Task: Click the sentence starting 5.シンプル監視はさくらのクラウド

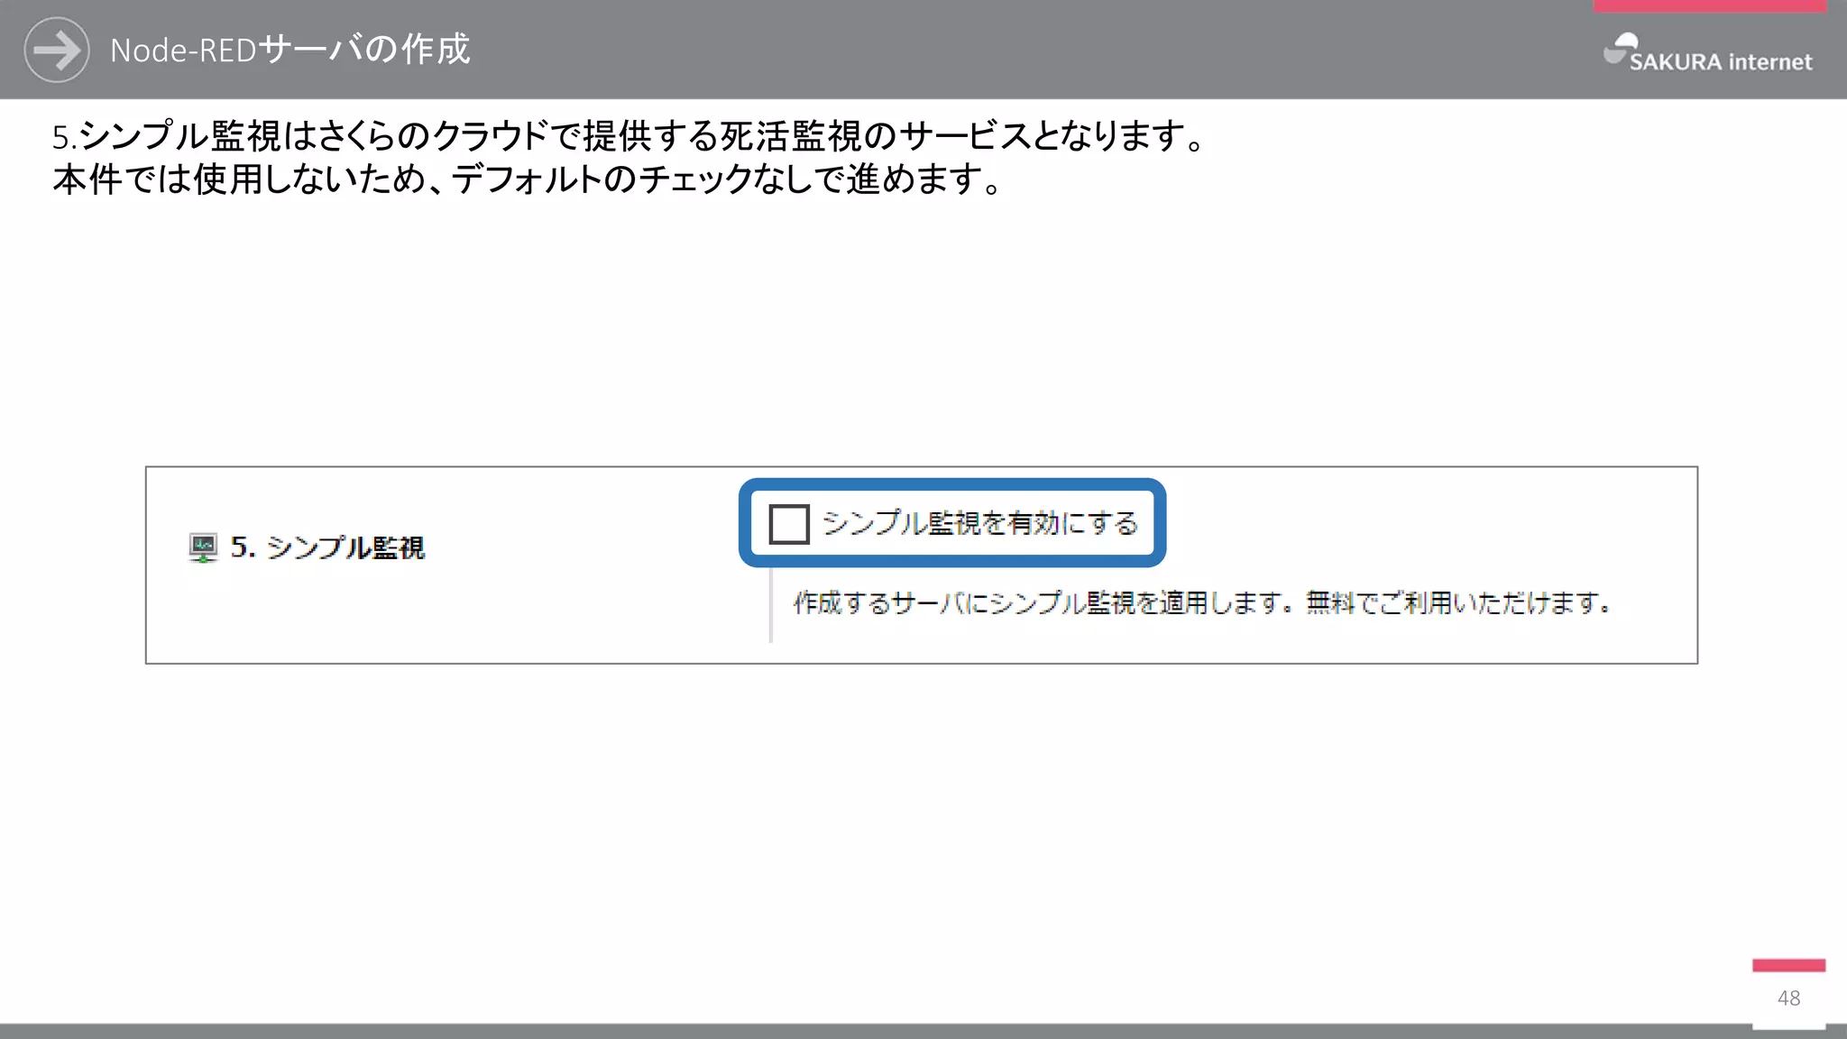Action: 629,136
